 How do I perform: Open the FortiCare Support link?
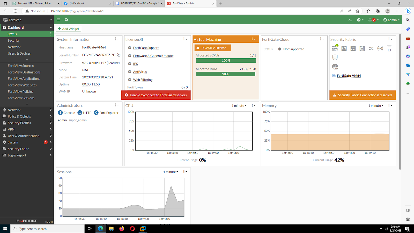pos(146,48)
